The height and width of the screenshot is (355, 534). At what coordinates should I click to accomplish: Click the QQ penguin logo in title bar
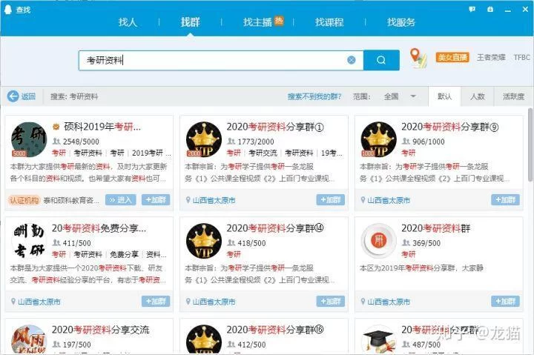pyautogui.click(x=7, y=9)
